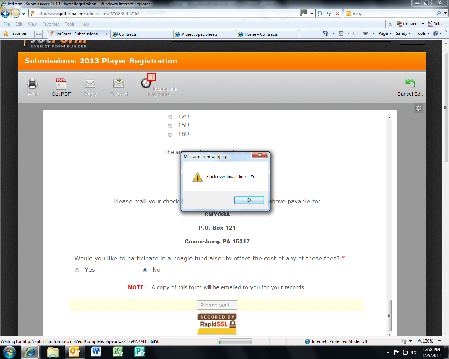The width and height of the screenshot is (449, 359).
Task: Click the Cancel Edit green arrow
Action: tap(410, 83)
